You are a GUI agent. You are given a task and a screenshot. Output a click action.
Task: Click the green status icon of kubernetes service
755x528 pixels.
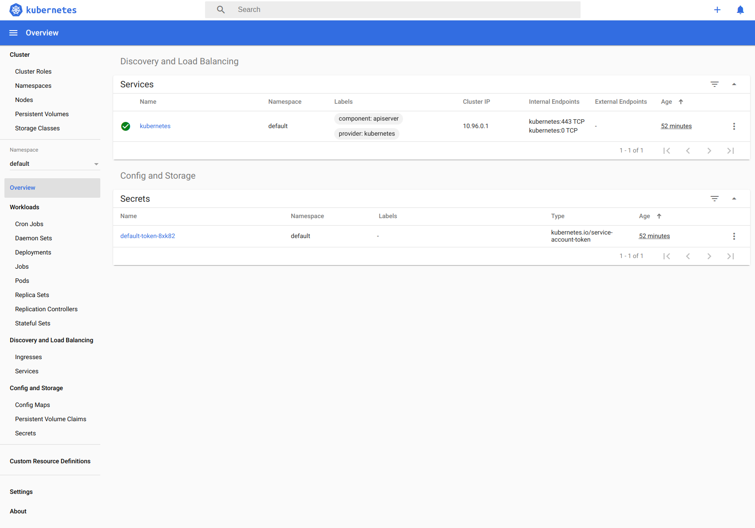126,126
